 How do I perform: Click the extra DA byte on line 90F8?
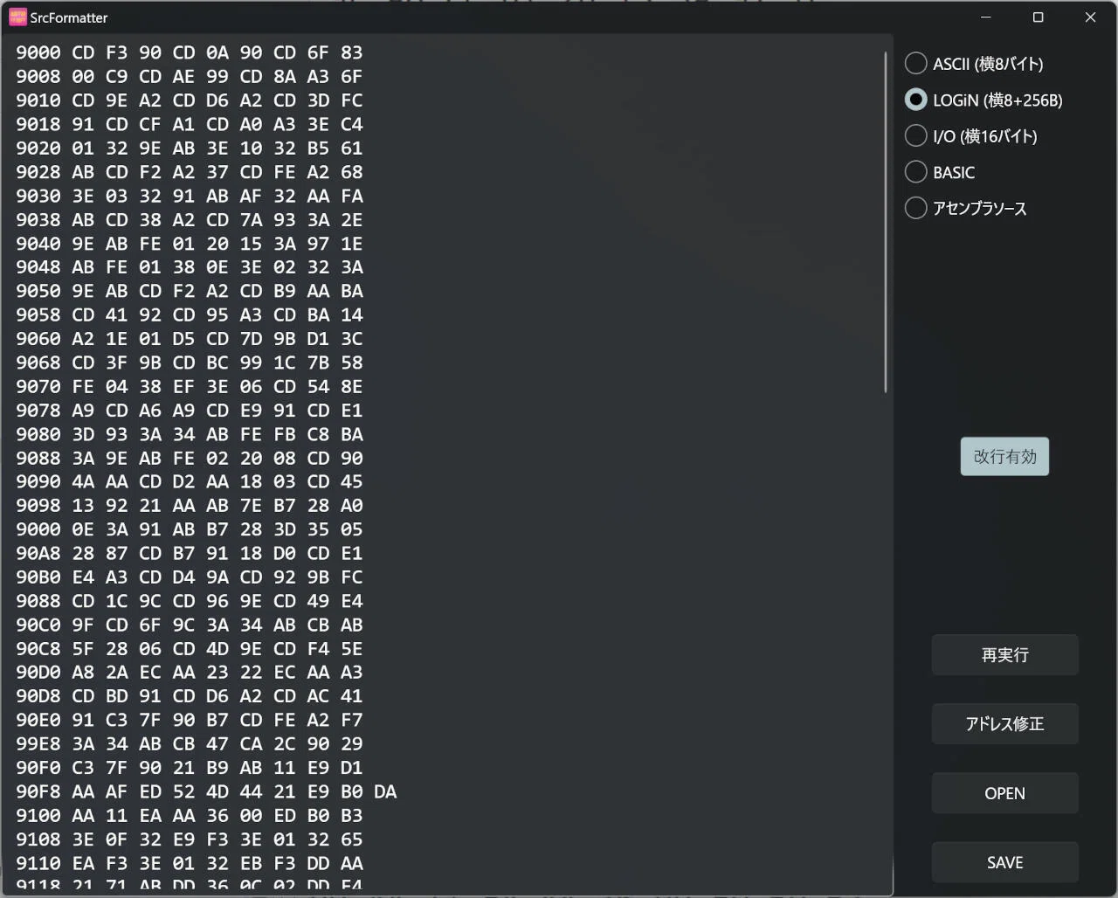385,791
